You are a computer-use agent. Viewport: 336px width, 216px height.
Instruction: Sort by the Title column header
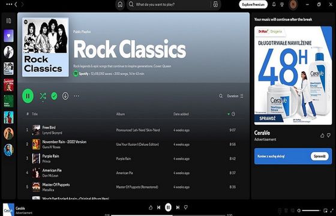pyautogui.click(x=35, y=114)
